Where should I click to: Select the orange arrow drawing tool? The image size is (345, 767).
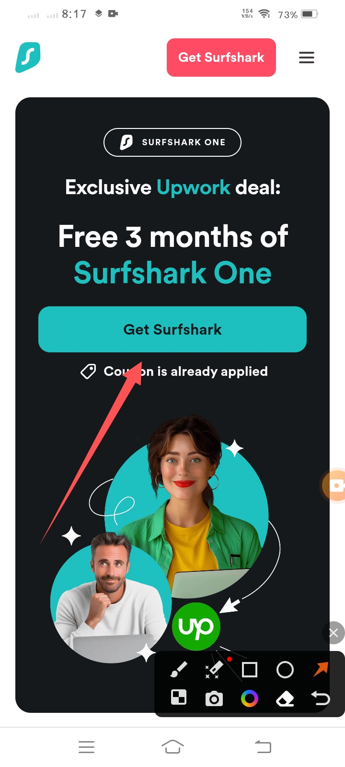click(321, 669)
